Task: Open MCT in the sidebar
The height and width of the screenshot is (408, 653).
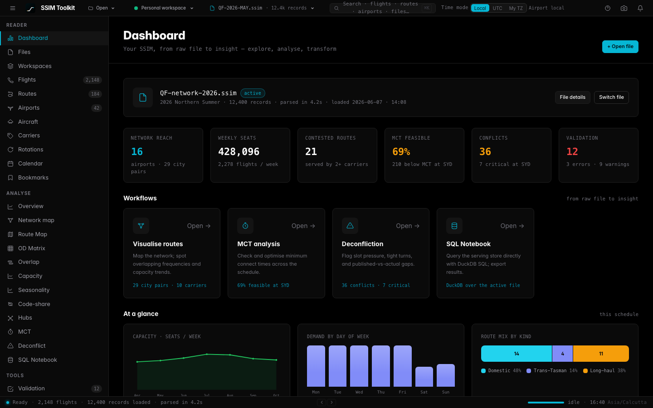Action: (x=54, y=332)
